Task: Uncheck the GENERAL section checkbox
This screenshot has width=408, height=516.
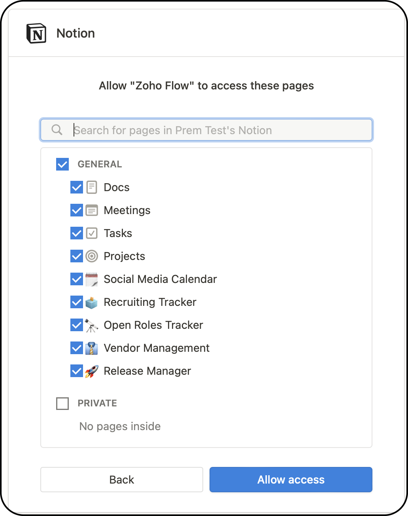Action: [62, 164]
